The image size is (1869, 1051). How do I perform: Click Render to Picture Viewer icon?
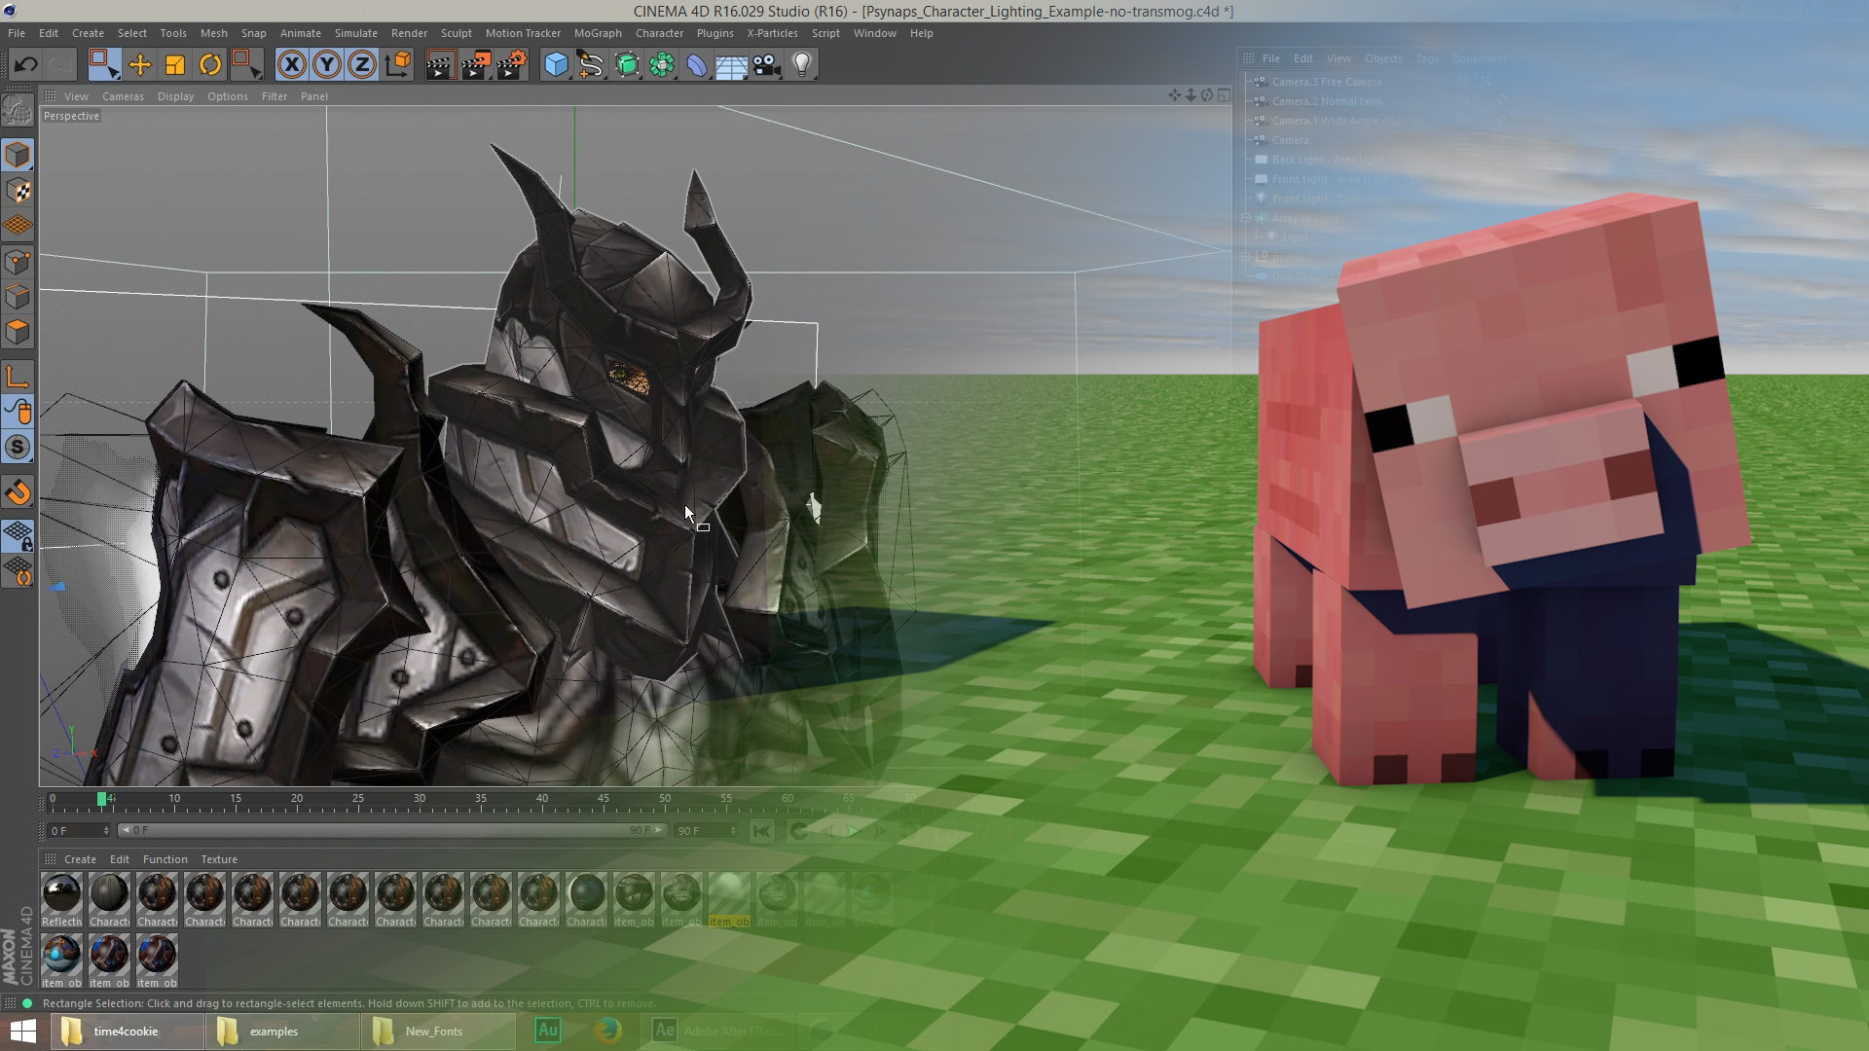click(475, 65)
